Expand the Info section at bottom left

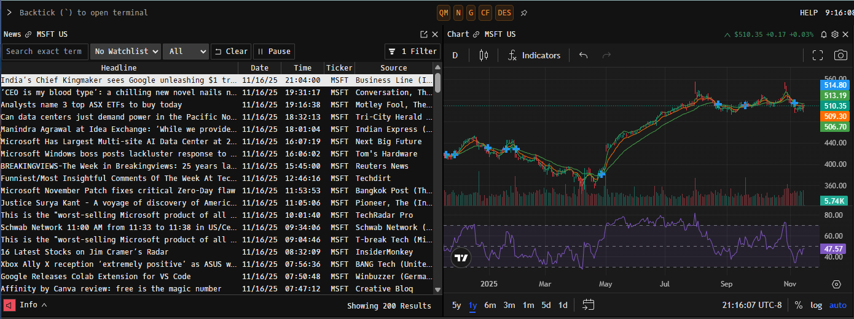point(33,305)
